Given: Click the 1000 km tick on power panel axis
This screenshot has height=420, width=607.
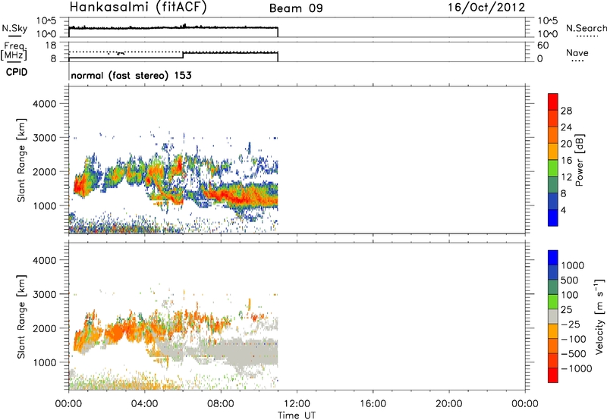Looking at the screenshot, I should 44,205.
